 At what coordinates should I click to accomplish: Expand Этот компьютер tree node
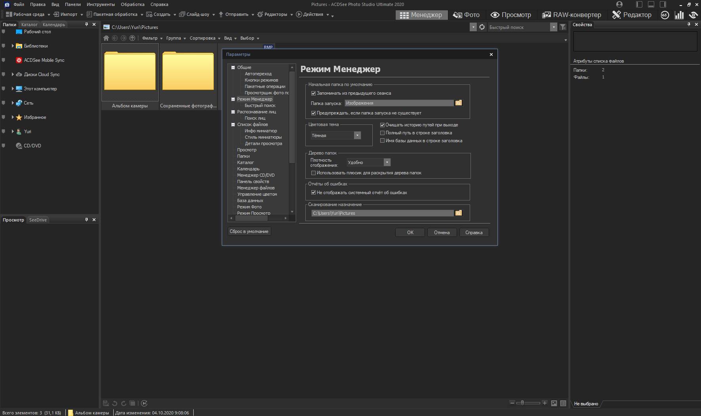pyautogui.click(x=13, y=89)
